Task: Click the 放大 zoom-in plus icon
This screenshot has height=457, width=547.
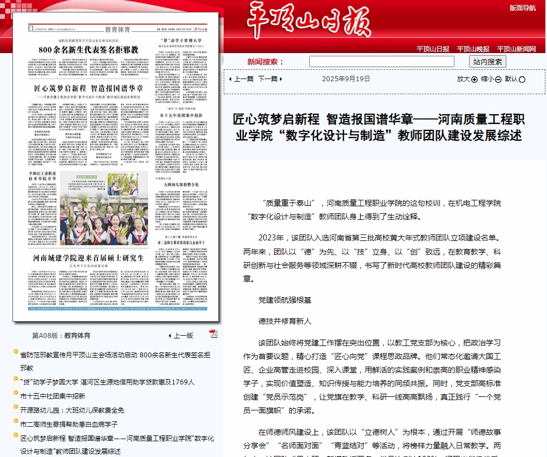Action: [474, 80]
